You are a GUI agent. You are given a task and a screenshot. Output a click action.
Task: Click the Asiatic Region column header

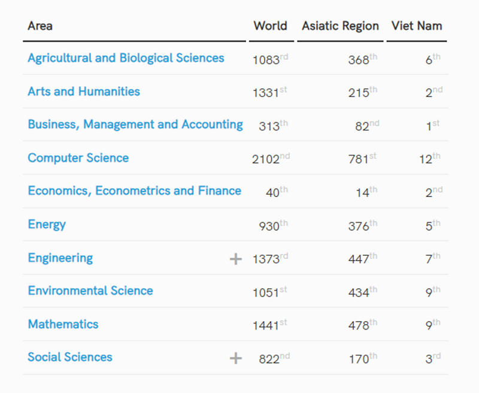[340, 26]
